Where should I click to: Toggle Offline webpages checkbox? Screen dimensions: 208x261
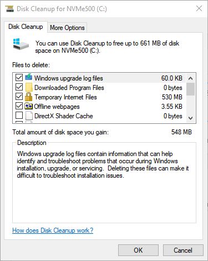click(19, 106)
